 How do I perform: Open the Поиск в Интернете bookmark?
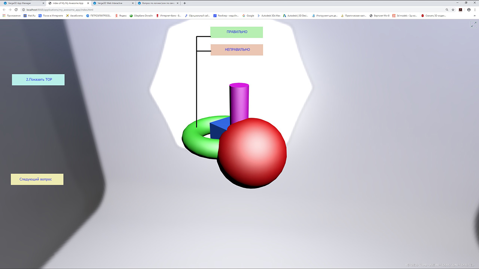pos(51,16)
